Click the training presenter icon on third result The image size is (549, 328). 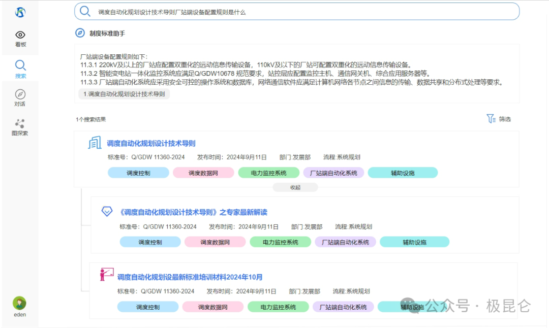(x=106, y=274)
